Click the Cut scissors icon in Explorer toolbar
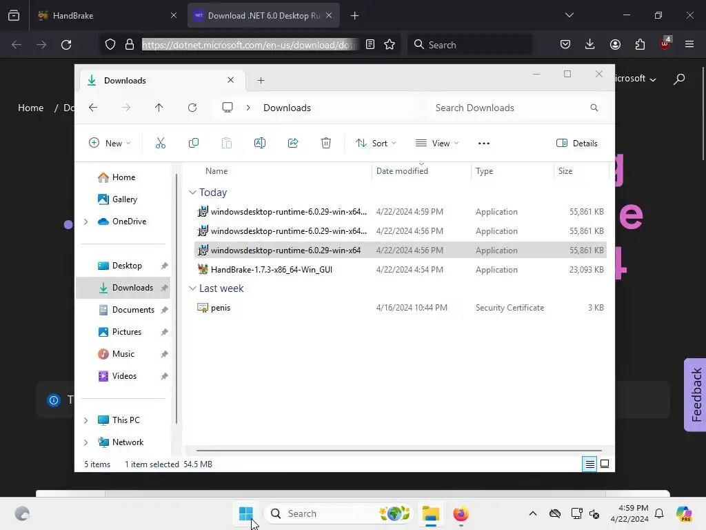Screen dimensions: 706x530 click(x=160, y=144)
